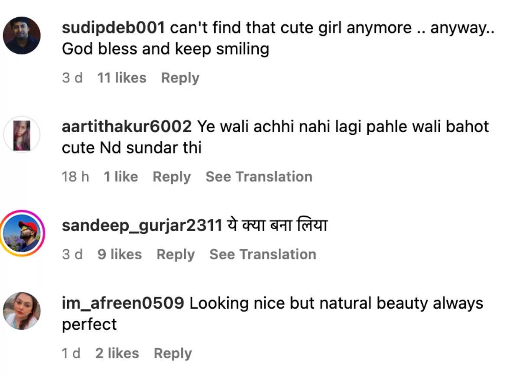This screenshot has height=375, width=520.
Task: Open aartithakur6002's profile via username
Action: tap(127, 127)
